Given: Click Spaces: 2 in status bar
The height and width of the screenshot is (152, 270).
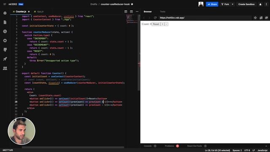Looking at the screenshot, I should pyautogui.click(x=237, y=150).
